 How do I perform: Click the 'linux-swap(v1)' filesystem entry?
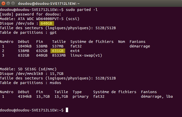[x=86, y=55]
